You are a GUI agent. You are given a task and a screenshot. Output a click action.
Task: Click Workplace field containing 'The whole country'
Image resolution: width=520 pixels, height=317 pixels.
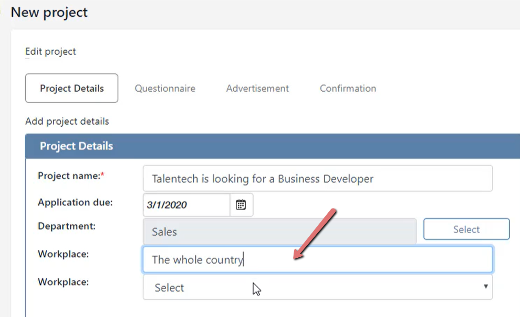pyautogui.click(x=318, y=259)
